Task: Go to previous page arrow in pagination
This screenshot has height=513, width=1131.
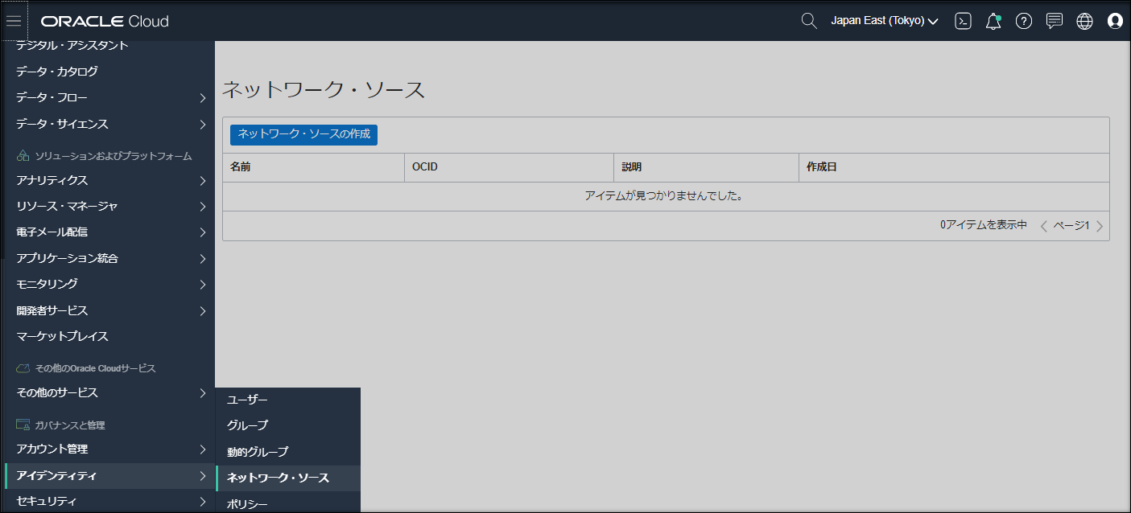Action: 1044,226
